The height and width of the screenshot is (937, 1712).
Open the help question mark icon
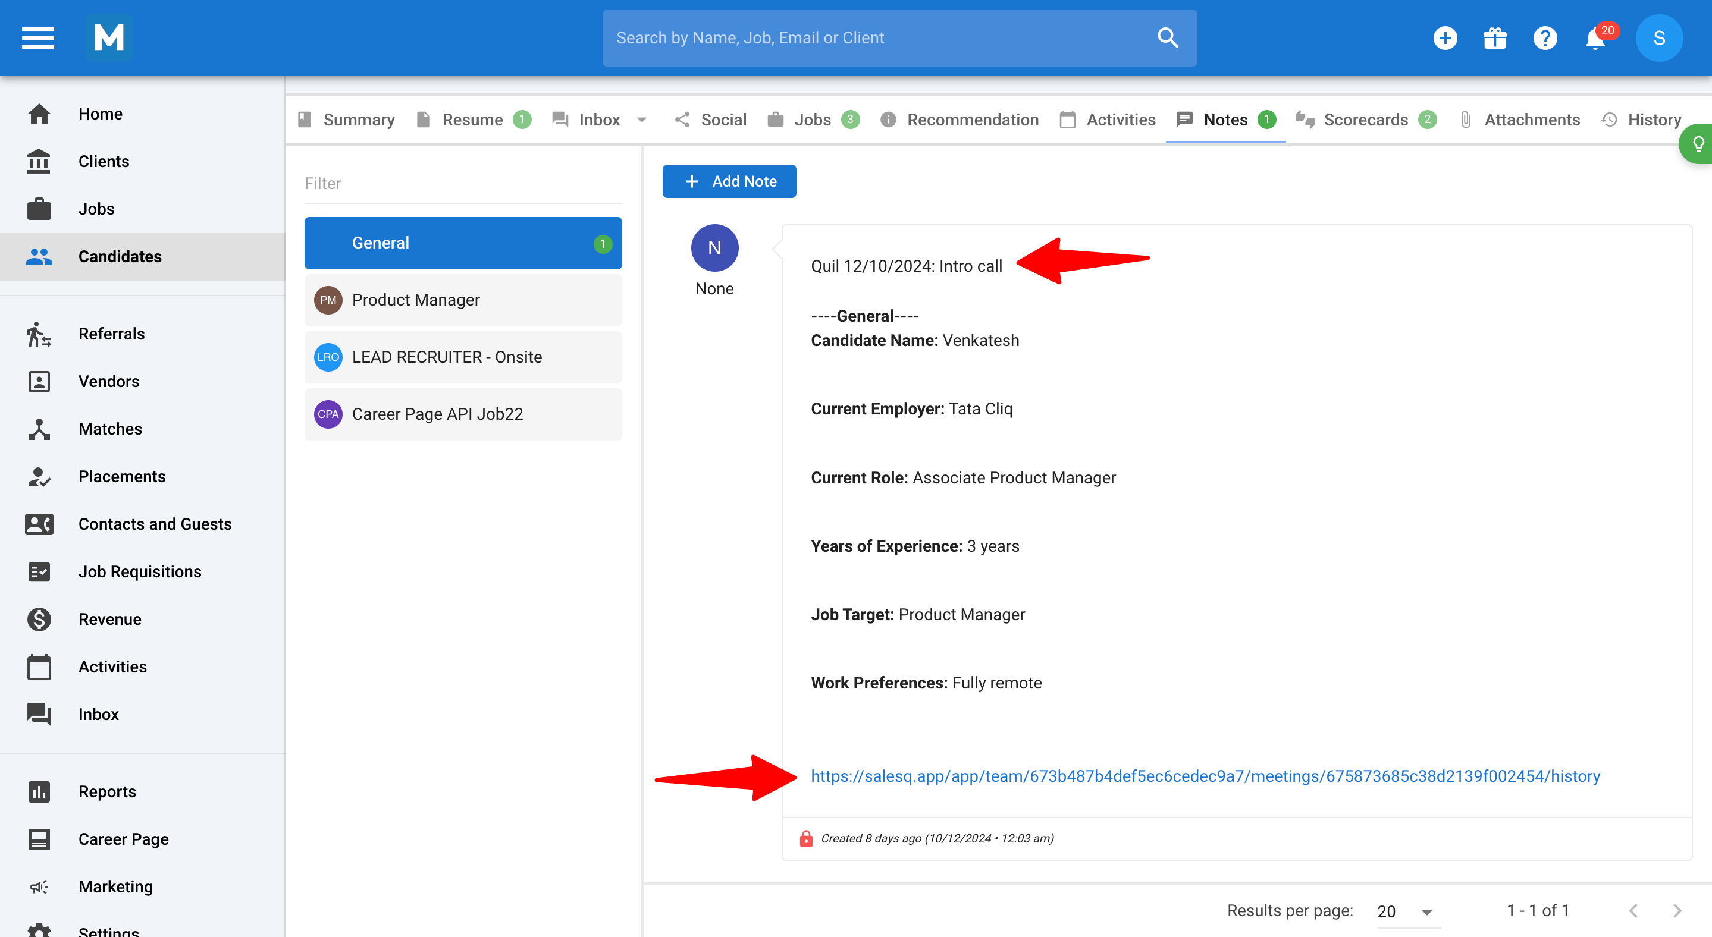[x=1544, y=38]
